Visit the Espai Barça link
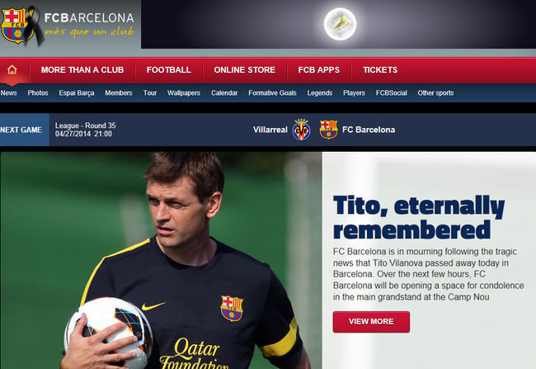Image resolution: width=536 pixels, height=369 pixels. coord(77,93)
